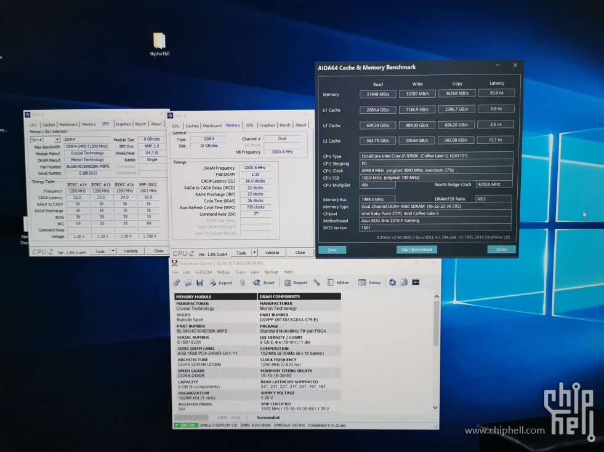Open the View menu in Thaiphoon Burner
The height and width of the screenshot is (452, 604).
tap(255, 272)
